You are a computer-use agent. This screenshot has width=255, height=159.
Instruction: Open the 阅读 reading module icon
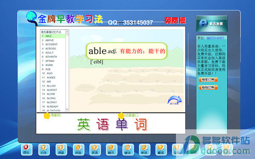[61, 149]
